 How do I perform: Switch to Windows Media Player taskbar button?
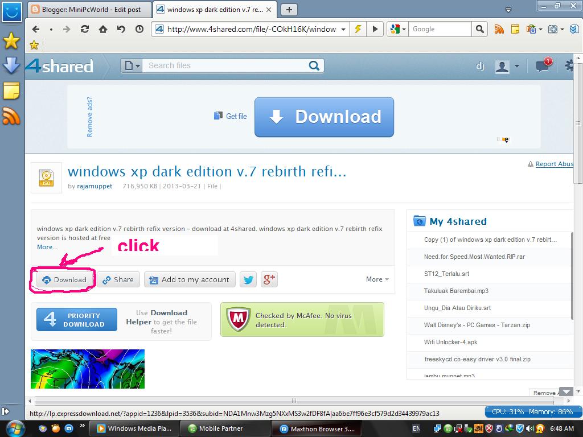134,428
